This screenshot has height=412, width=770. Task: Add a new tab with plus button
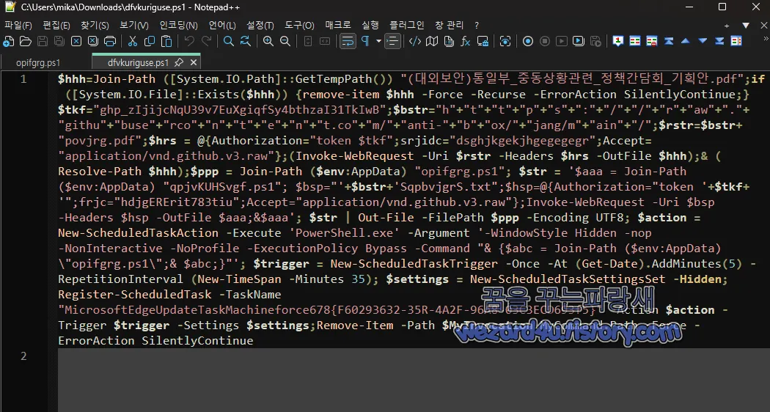(x=727, y=26)
